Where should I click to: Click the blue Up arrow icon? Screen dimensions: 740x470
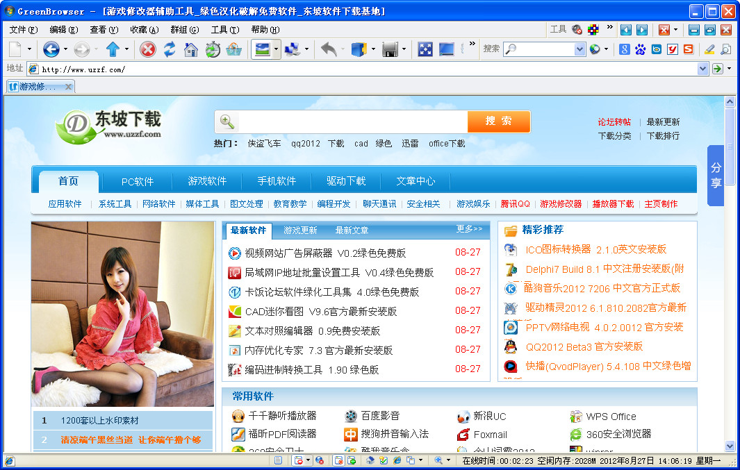(113, 49)
